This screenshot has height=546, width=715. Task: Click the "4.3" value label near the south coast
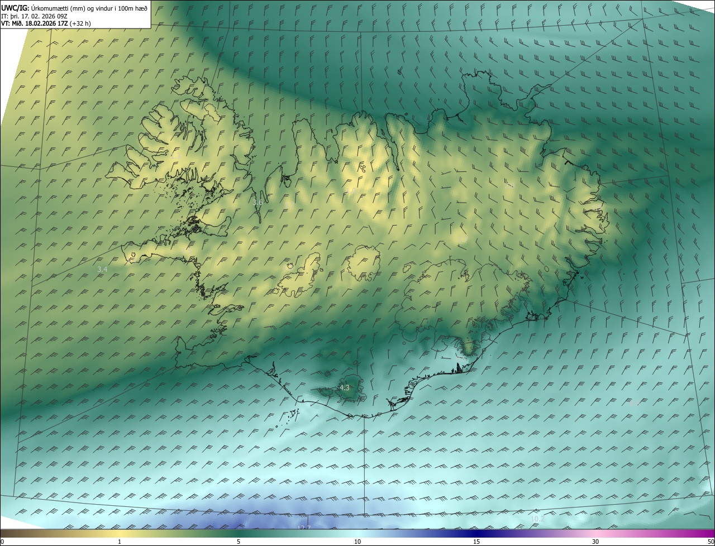pos(345,387)
